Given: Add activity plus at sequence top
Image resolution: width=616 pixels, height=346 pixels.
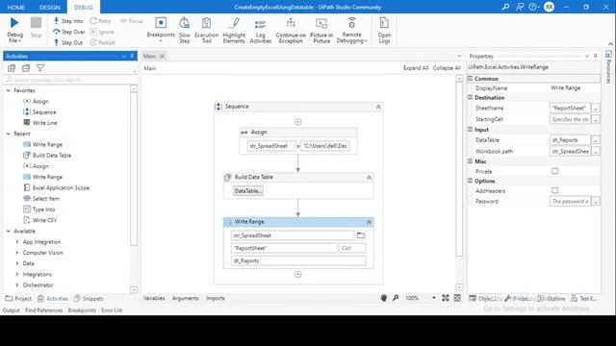Looking at the screenshot, I should click(297, 122).
